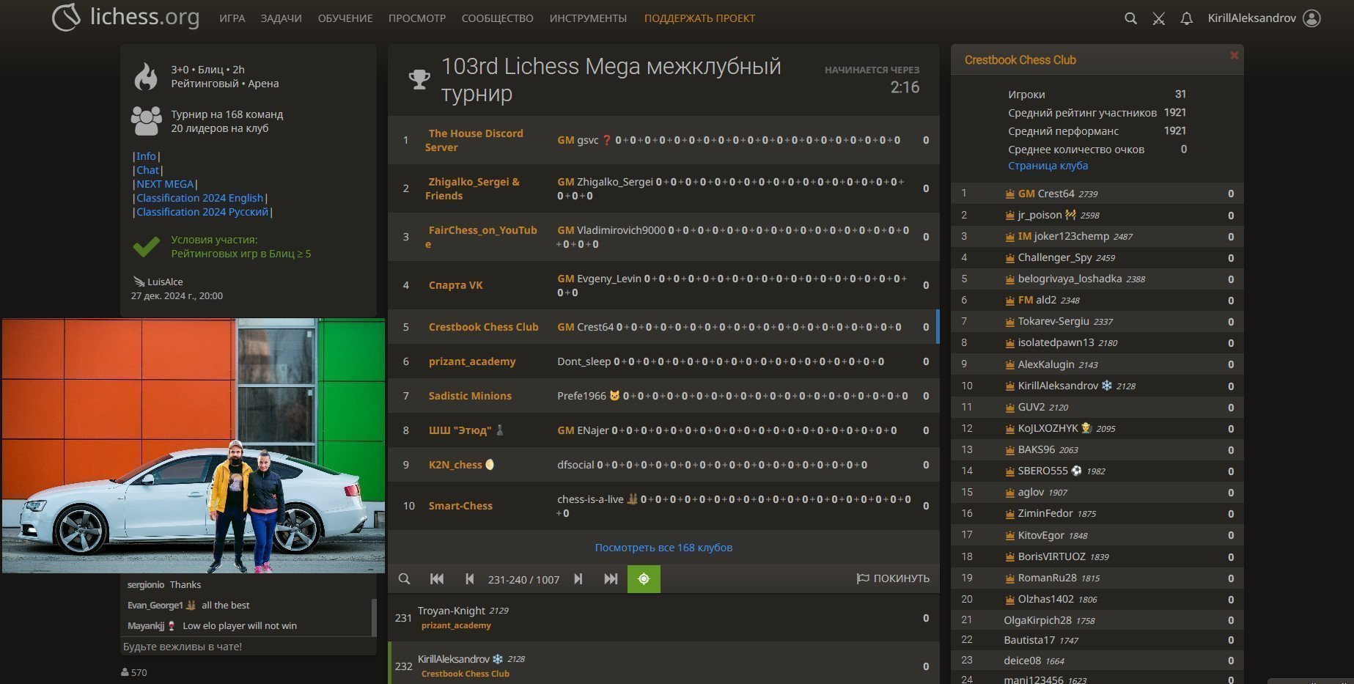Viewport: 1354px width, 684px height.
Task: Jump to the first standings page
Action: [437, 579]
